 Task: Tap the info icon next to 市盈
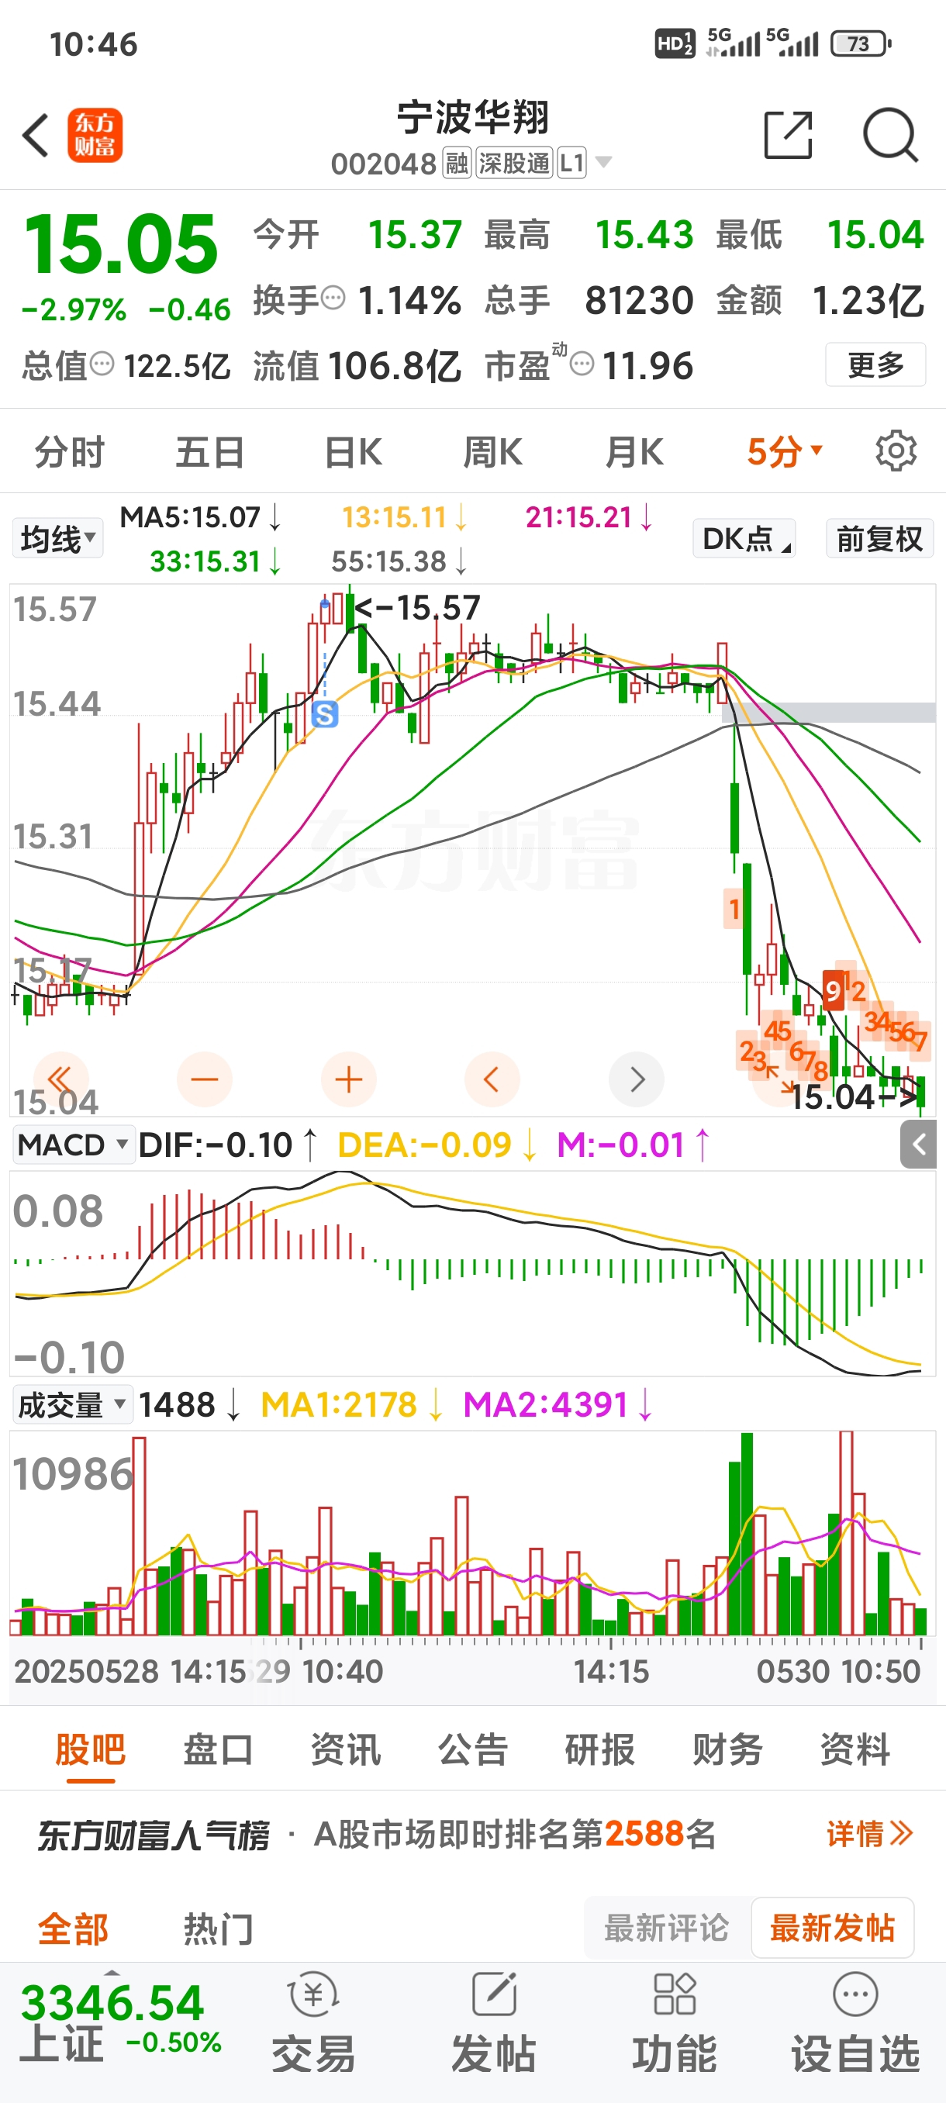coord(581,363)
